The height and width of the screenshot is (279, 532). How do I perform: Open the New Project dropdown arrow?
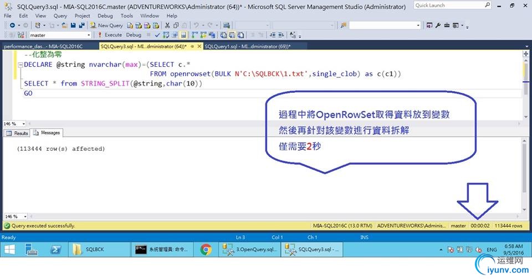44,25
